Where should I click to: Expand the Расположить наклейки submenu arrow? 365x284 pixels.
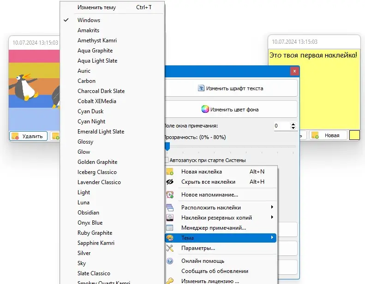pyautogui.click(x=272, y=207)
